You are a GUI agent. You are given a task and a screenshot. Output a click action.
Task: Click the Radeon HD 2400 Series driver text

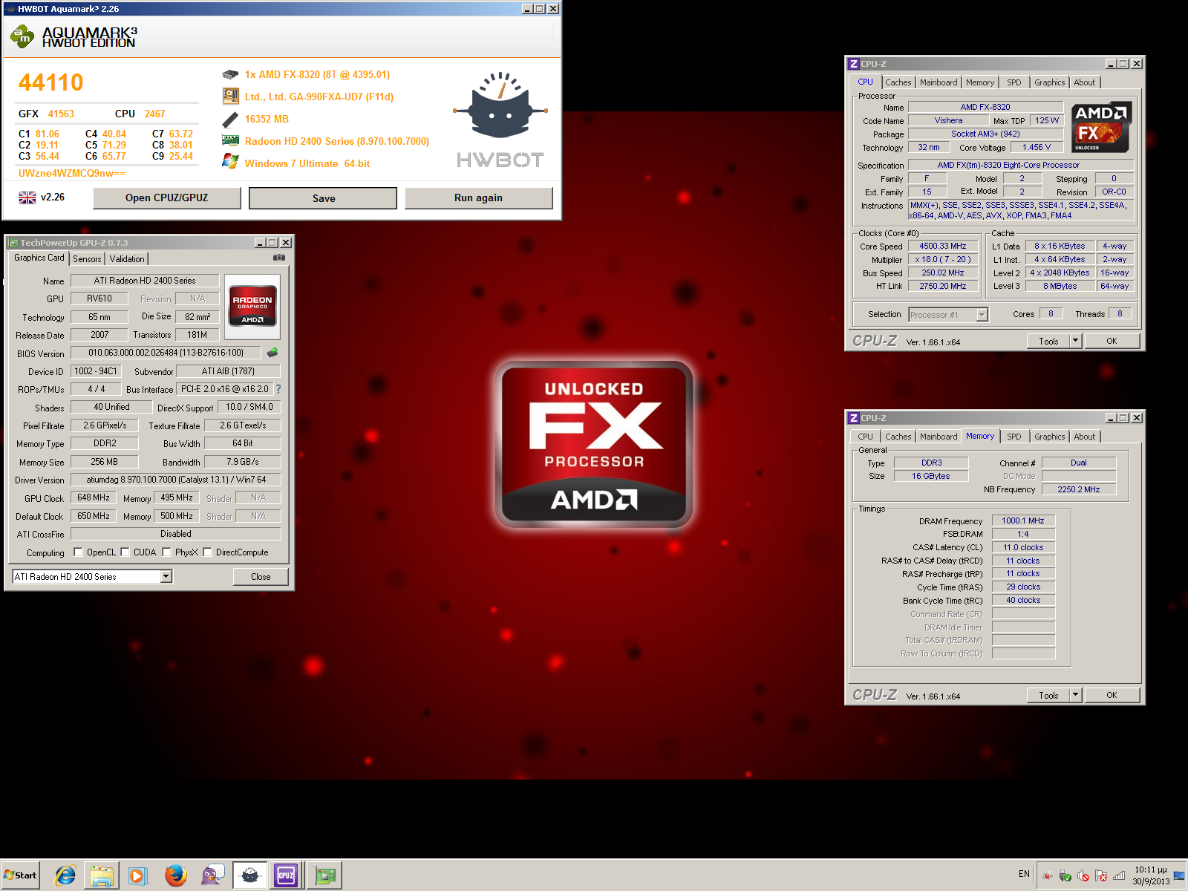[337, 141]
